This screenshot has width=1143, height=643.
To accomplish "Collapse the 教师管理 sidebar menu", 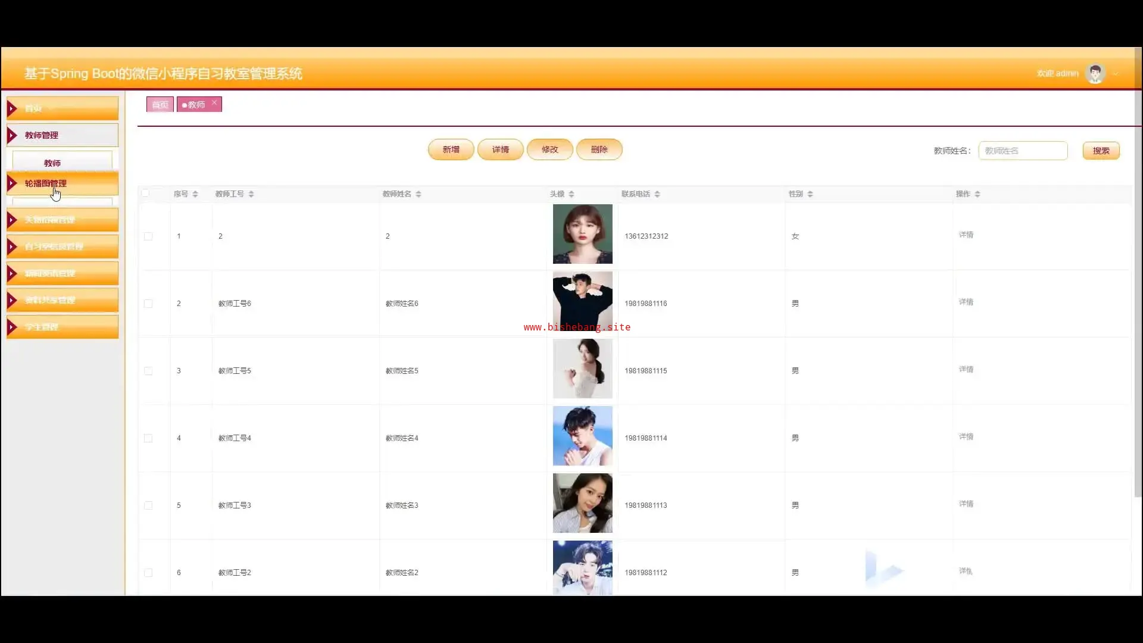I will (62, 135).
